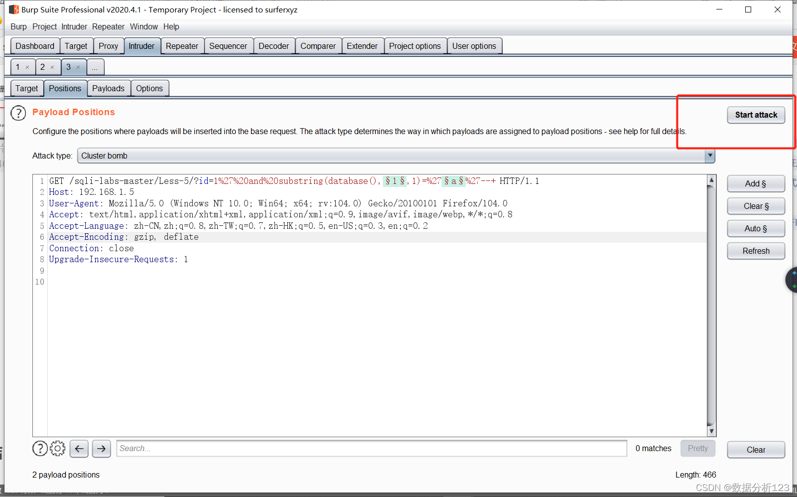Click the User-Agent header line
Viewport: 797px width, 497px height.
click(x=278, y=203)
